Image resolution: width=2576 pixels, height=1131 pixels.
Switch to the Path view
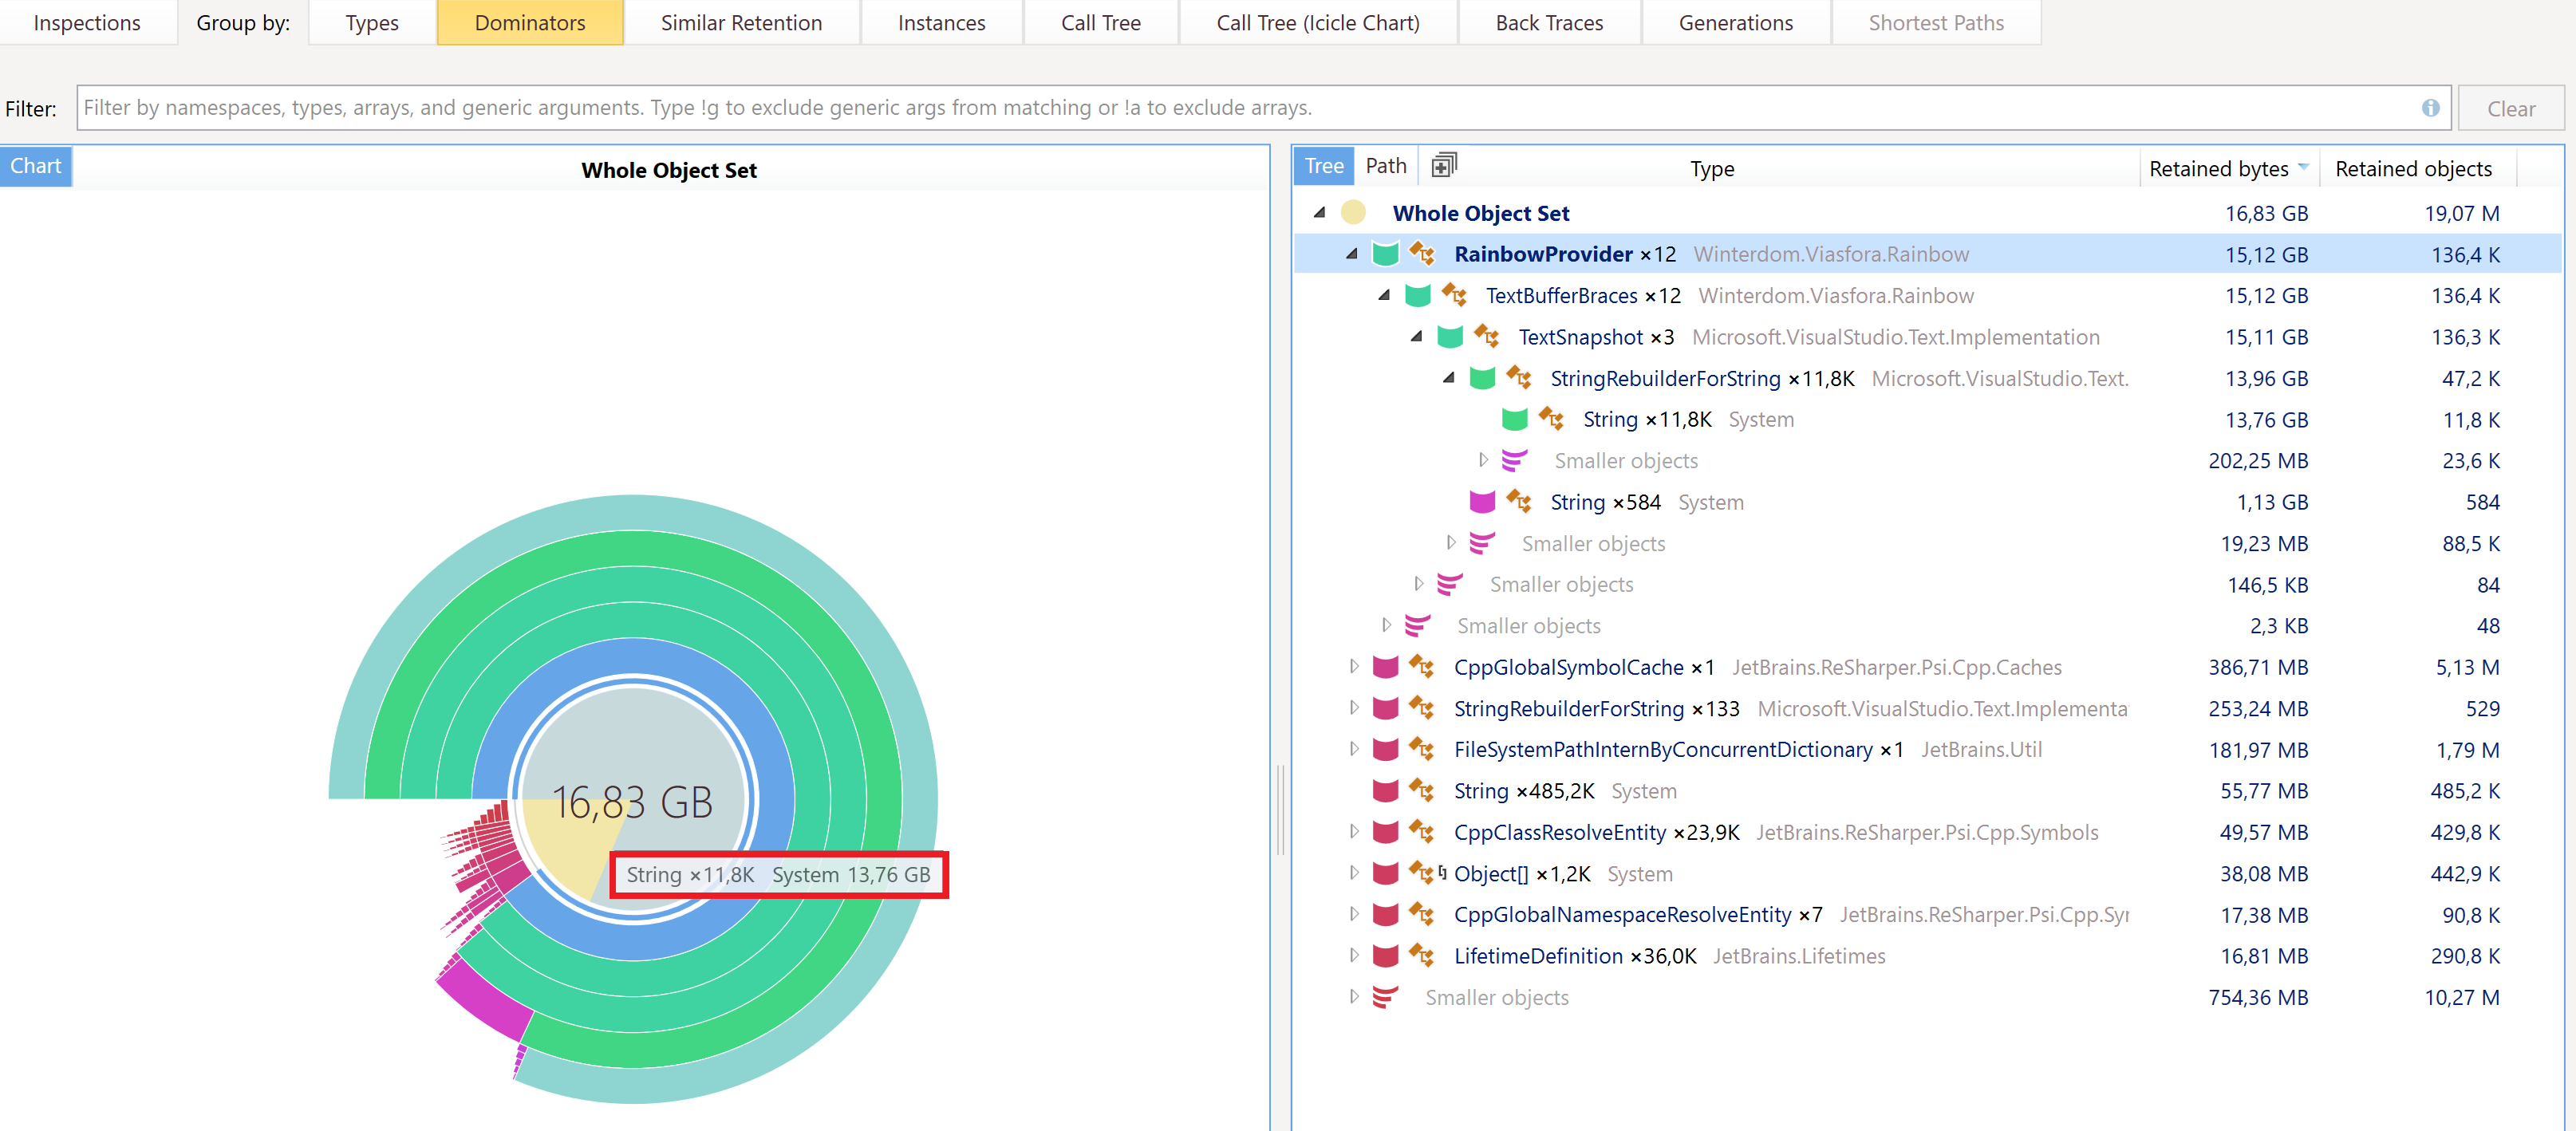click(1386, 165)
